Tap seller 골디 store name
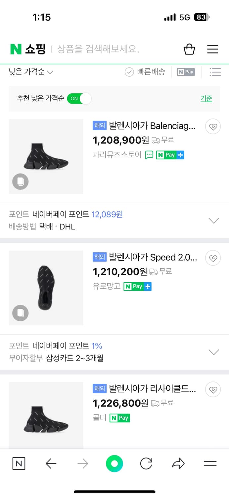Screen dimensions: 229x498 (98, 418)
